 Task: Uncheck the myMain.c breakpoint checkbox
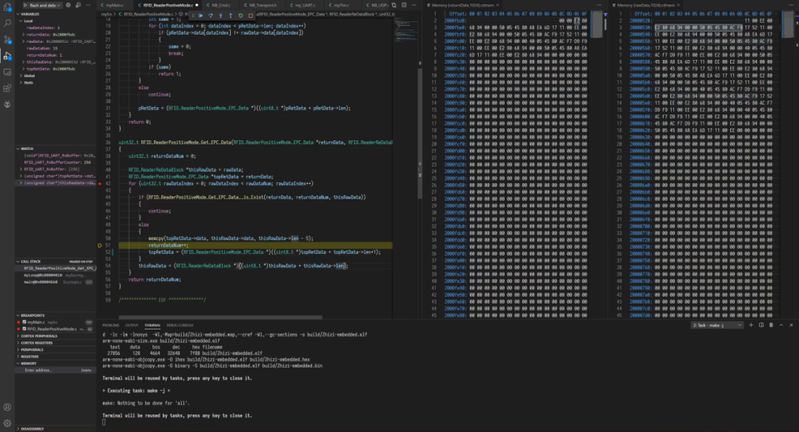tap(23, 322)
